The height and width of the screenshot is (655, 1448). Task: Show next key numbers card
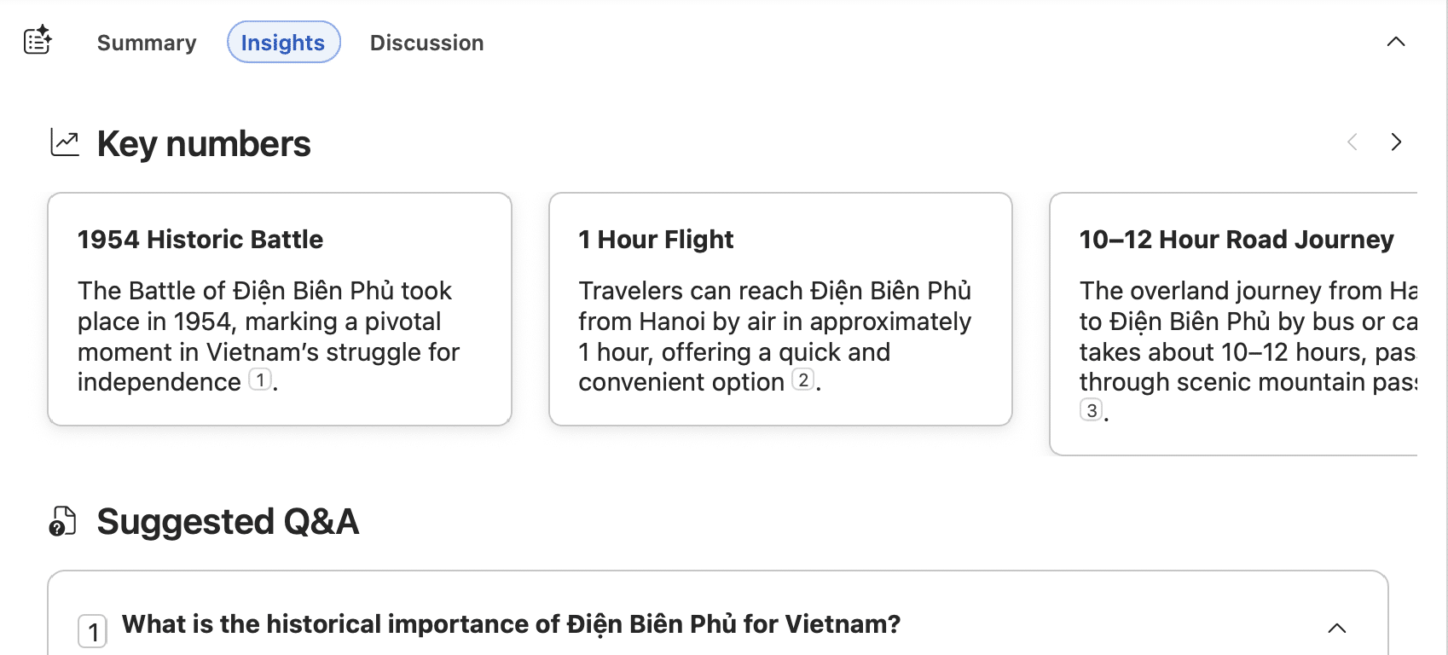click(x=1396, y=142)
